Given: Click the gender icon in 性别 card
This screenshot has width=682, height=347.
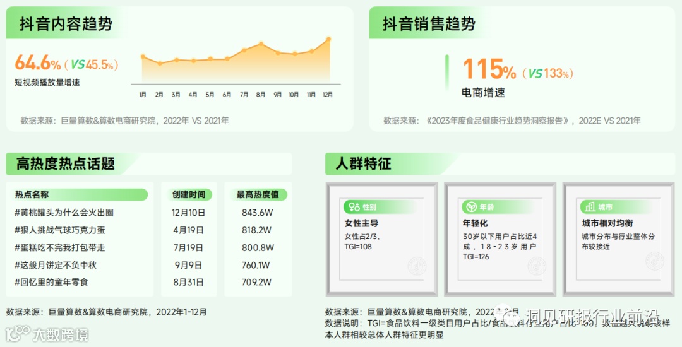Looking at the screenshot, I should pyautogui.click(x=354, y=207).
